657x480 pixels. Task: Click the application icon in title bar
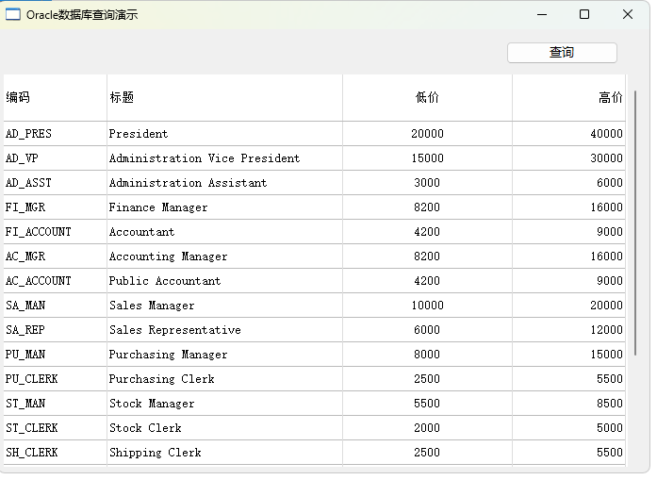12,15
